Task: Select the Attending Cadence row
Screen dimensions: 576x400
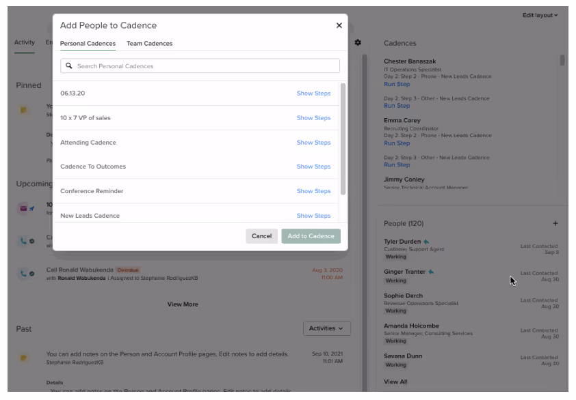Action: pos(196,142)
